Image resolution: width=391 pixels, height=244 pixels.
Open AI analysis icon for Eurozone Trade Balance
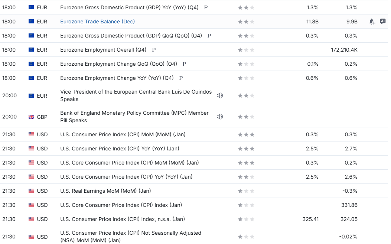pos(383,21)
